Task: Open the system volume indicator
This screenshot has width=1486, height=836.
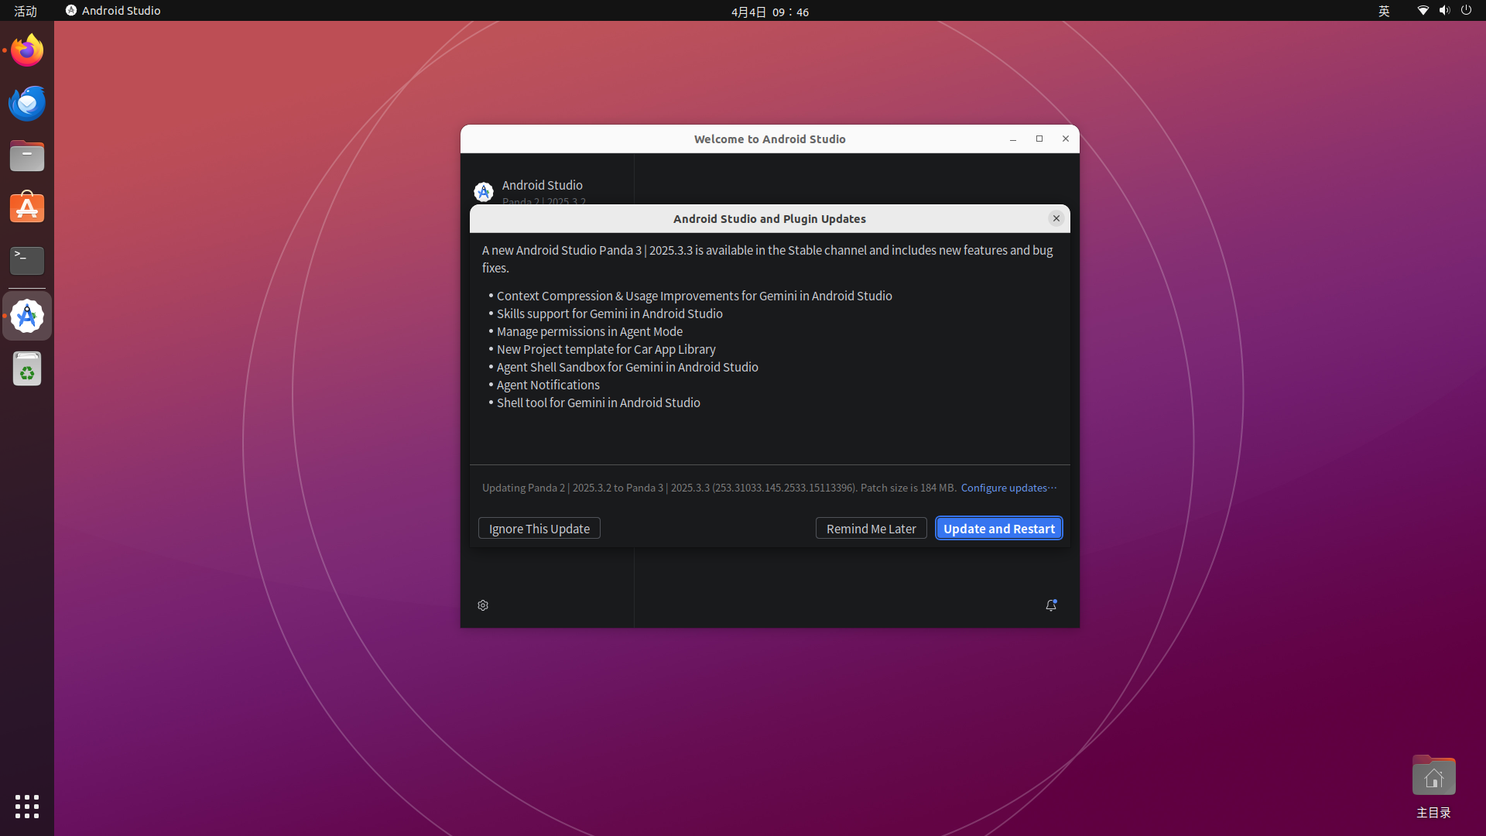Action: pos(1444,11)
